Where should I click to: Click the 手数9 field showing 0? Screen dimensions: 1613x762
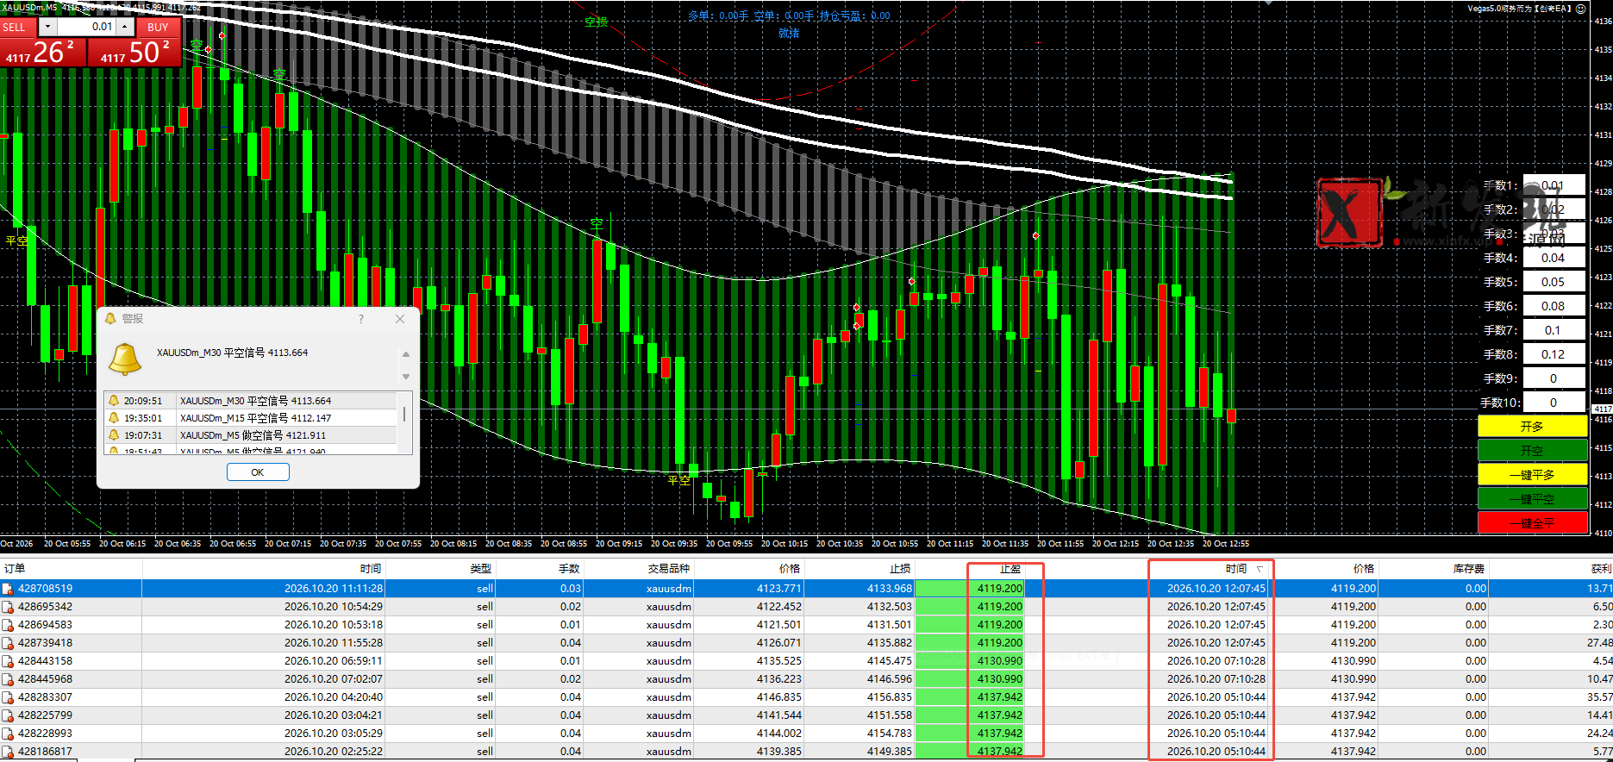pyautogui.click(x=1554, y=378)
